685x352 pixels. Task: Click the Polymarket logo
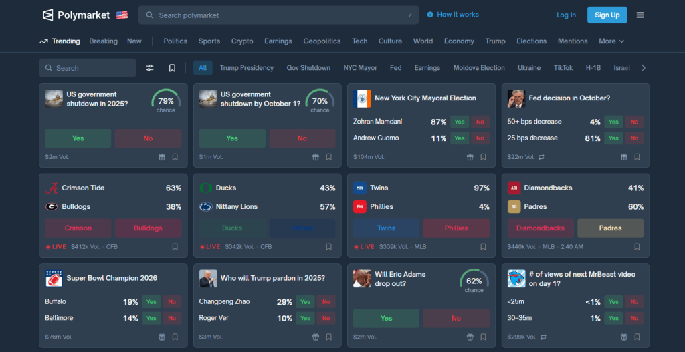76,15
